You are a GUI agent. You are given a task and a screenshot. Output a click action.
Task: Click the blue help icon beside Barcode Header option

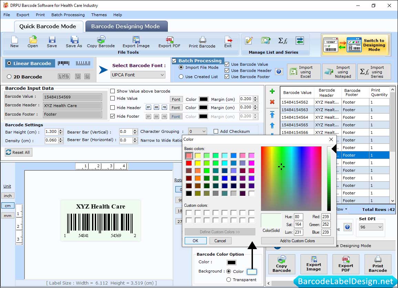pos(279,72)
